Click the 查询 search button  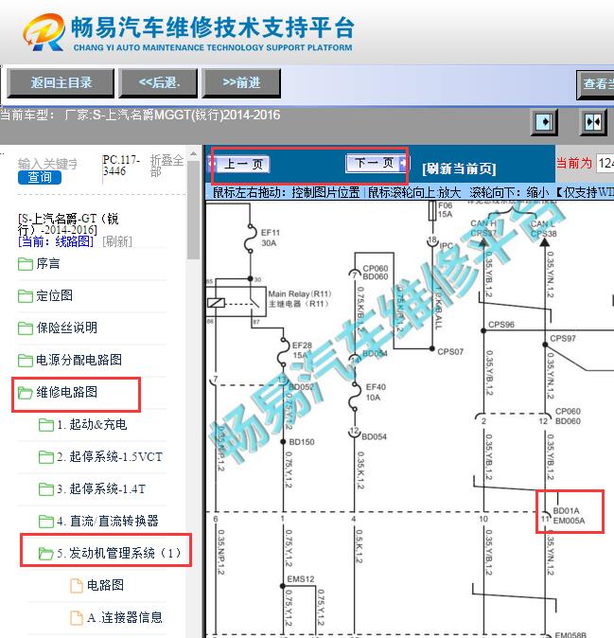40,177
